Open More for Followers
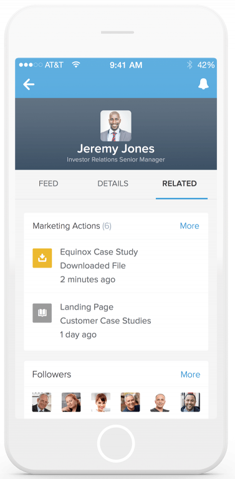 click(191, 375)
